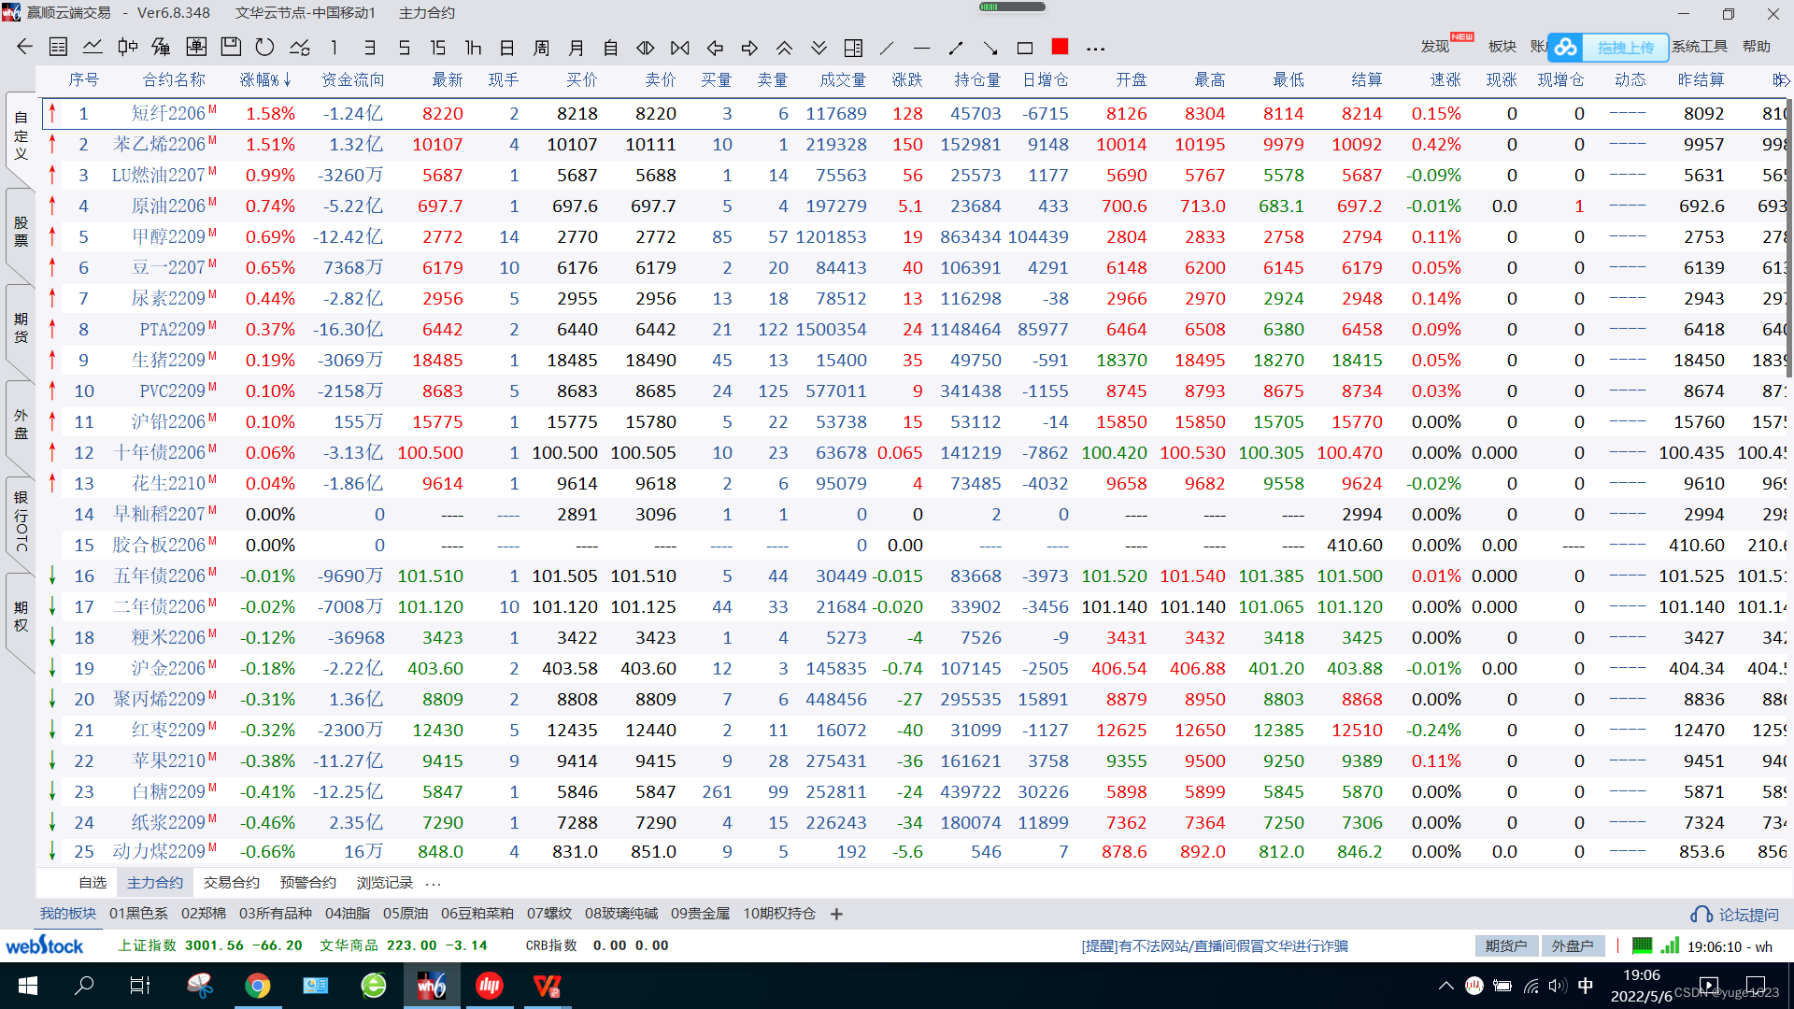Switch to the 交易合约 tab

pyautogui.click(x=232, y=882)
